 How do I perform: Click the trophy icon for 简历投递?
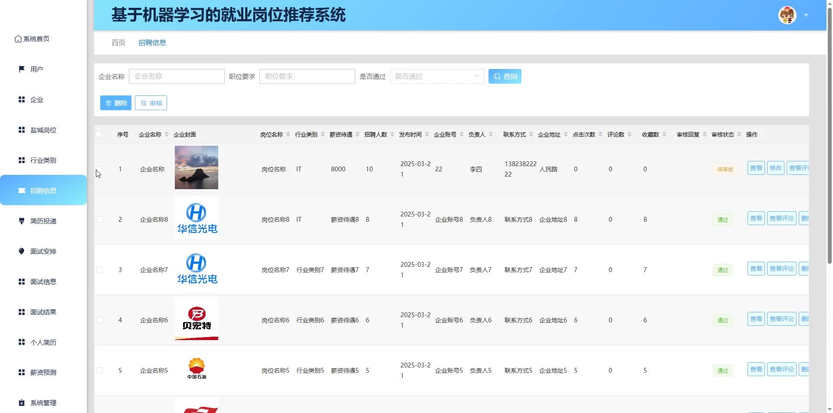point(22,221)
